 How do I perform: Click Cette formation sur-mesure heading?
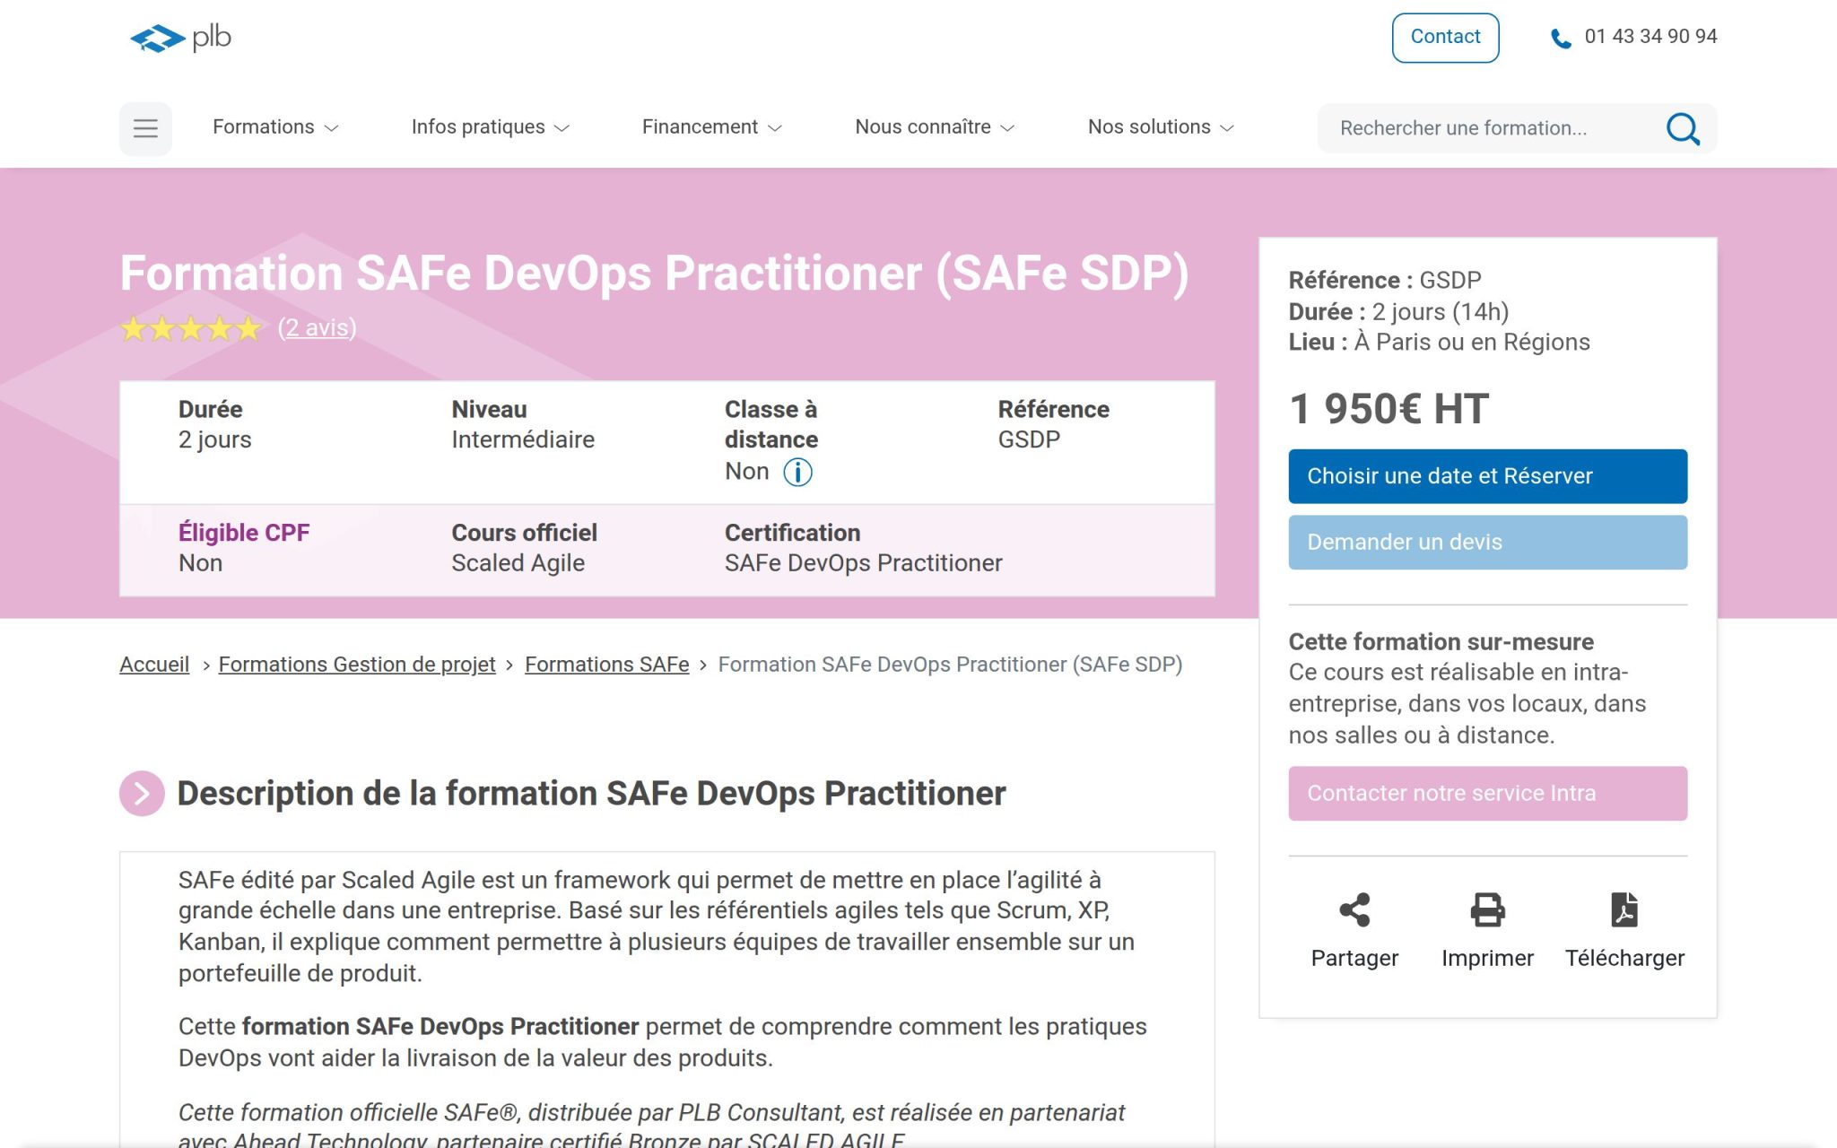[x=1441, y=642]
